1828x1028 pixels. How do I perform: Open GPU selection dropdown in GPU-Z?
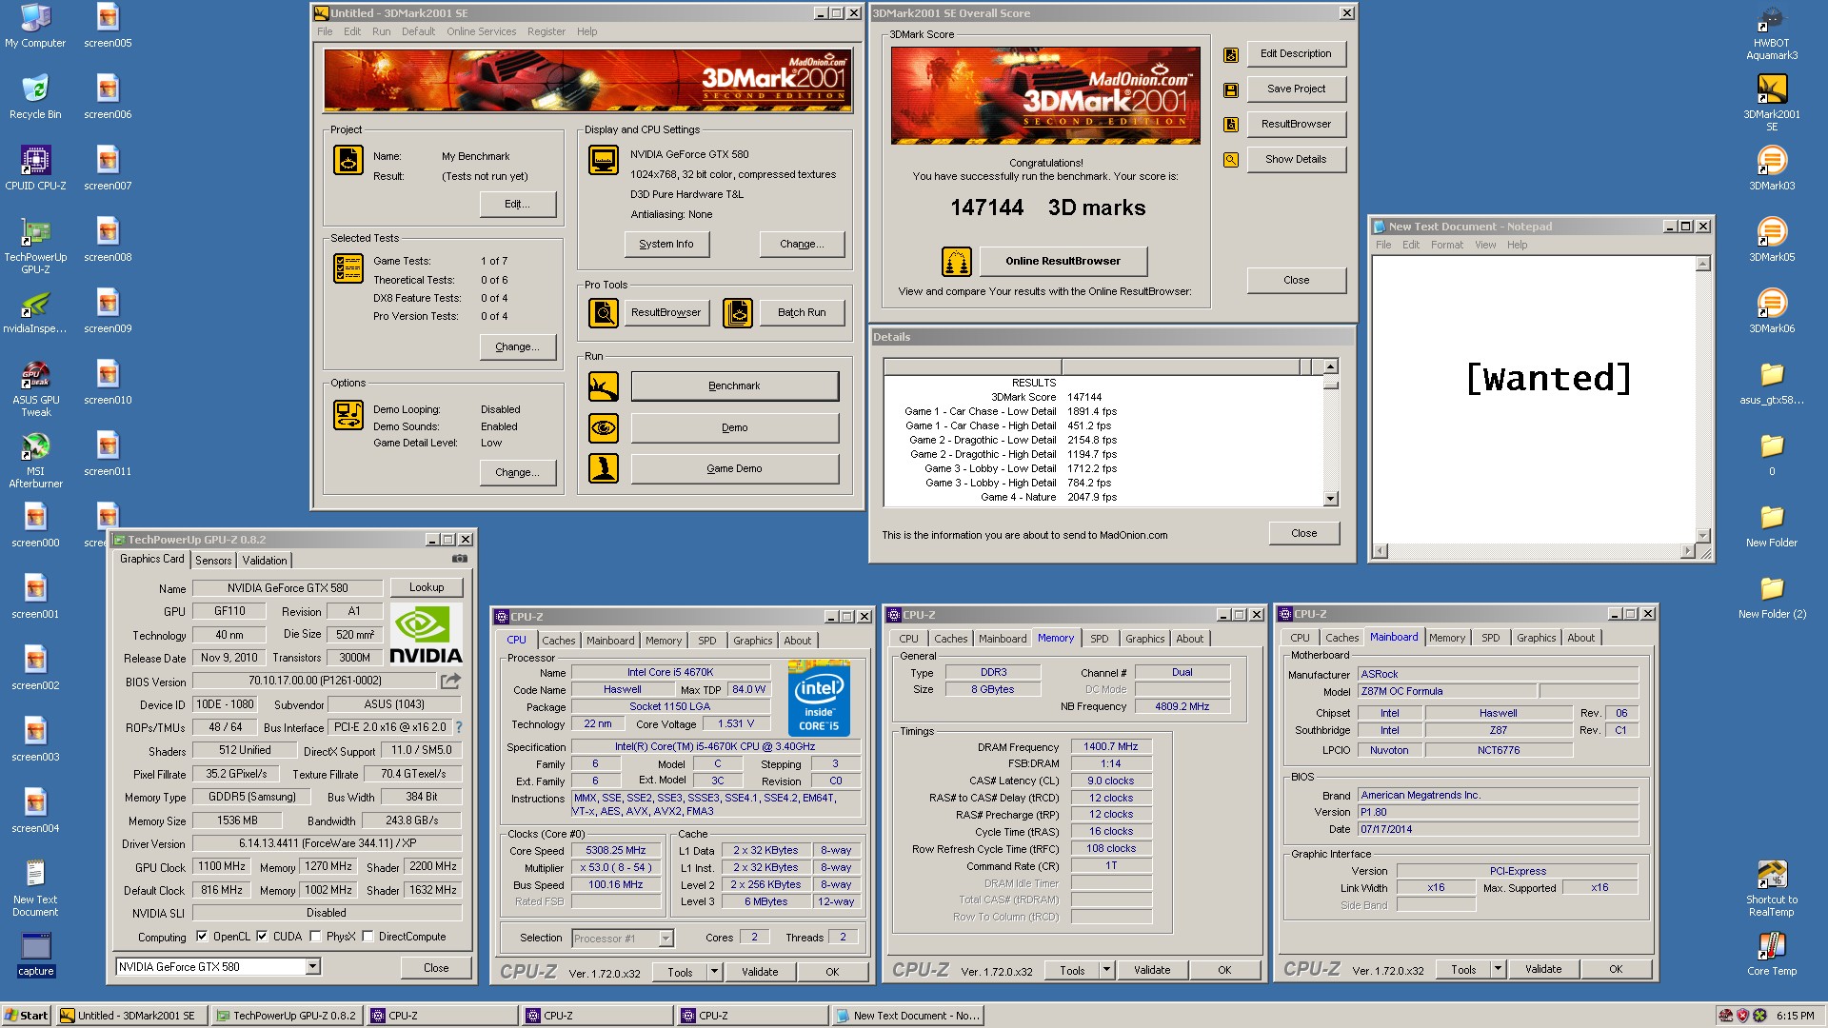click(x=312, y=966)
